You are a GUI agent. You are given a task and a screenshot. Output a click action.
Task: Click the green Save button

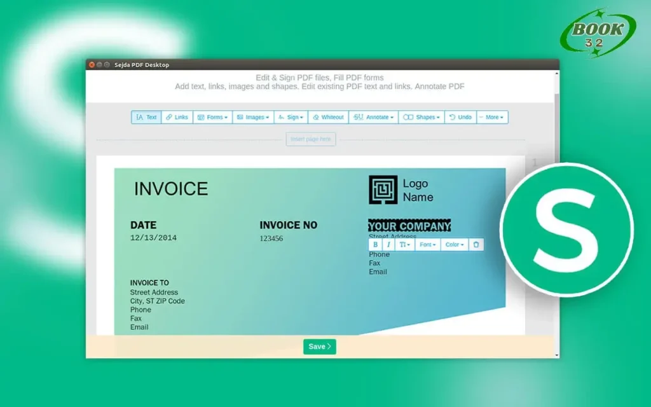click(x=319, y=347)
